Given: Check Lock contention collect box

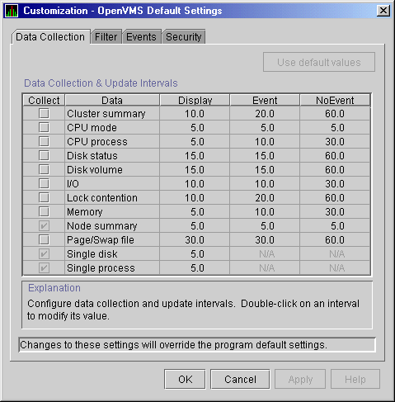Looking at the screenshot, I should tap(44, 197).
